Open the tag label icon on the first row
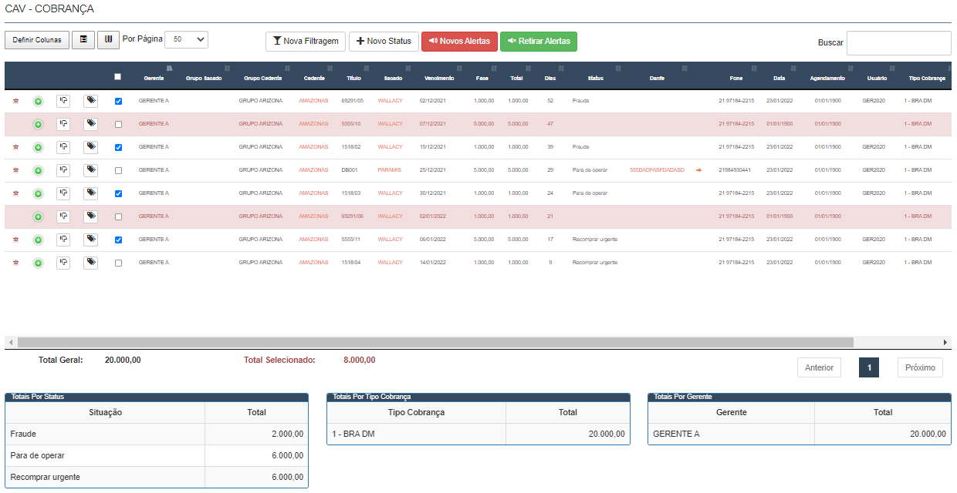The image size is (957, 493). (x=90, y=100)
